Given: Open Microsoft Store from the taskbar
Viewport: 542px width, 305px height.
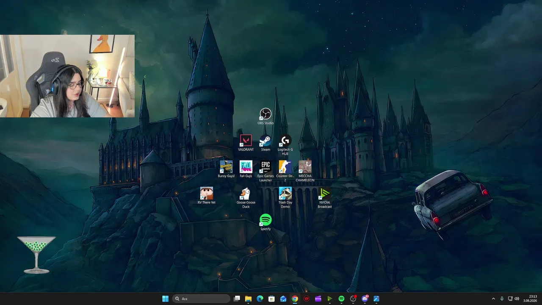Looking at the screenshot, I should (x=271, y=299).
